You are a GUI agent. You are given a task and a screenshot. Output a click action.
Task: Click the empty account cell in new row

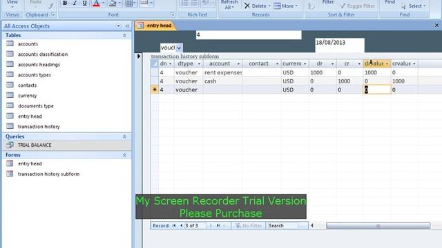point(222,90)
